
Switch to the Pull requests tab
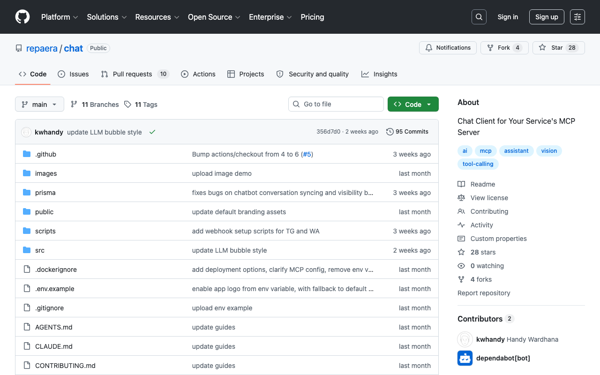[x=135, y=74]
